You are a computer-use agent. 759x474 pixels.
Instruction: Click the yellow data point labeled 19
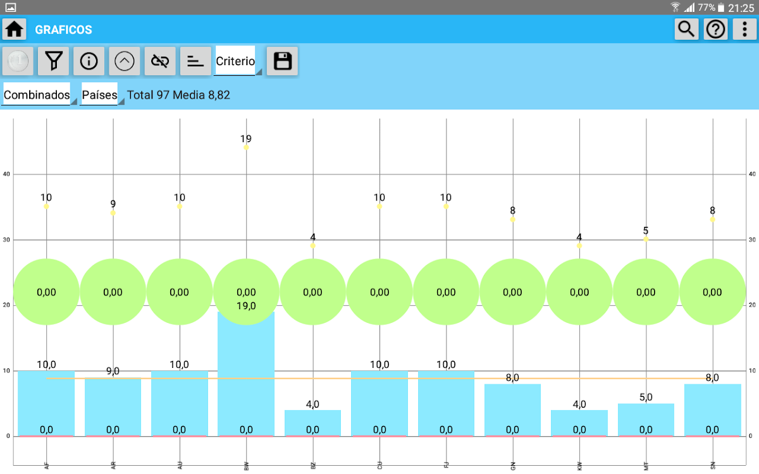tap(246, 147)
